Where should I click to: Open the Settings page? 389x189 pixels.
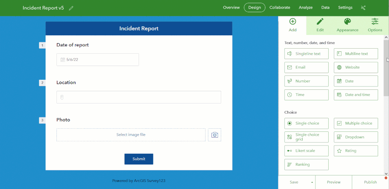pyautogui.click(x=345, y=7)
